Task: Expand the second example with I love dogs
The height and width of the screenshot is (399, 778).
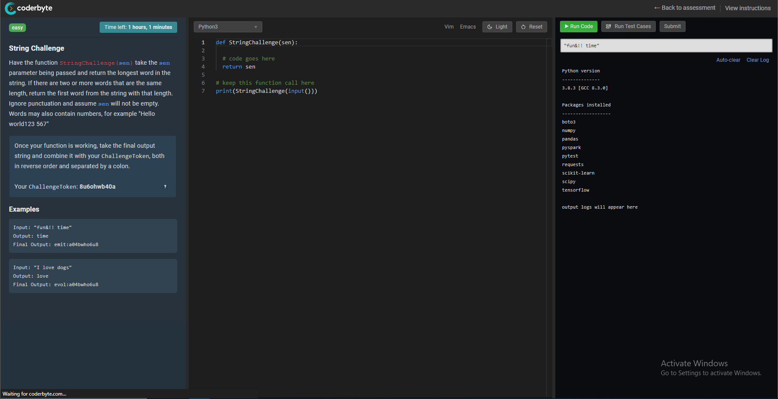Action: coord(93,276)
